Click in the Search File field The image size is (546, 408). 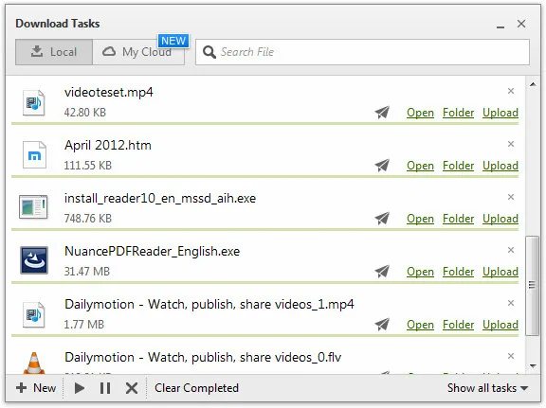[362, 52]
